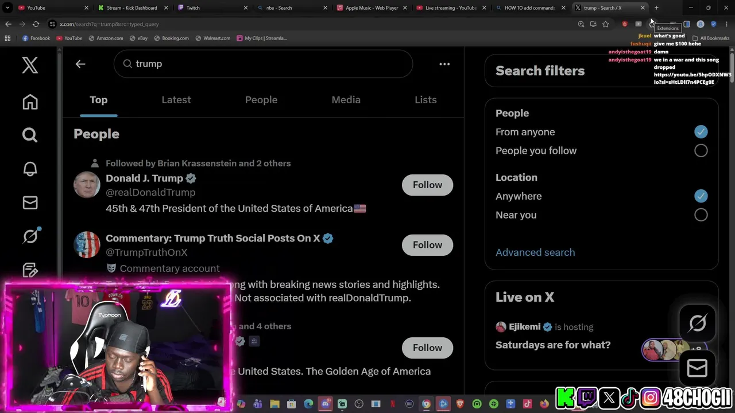The height and width of the screenshot is (413, 735).
Task: Open eBay bookmark
Action: point(138,38)
